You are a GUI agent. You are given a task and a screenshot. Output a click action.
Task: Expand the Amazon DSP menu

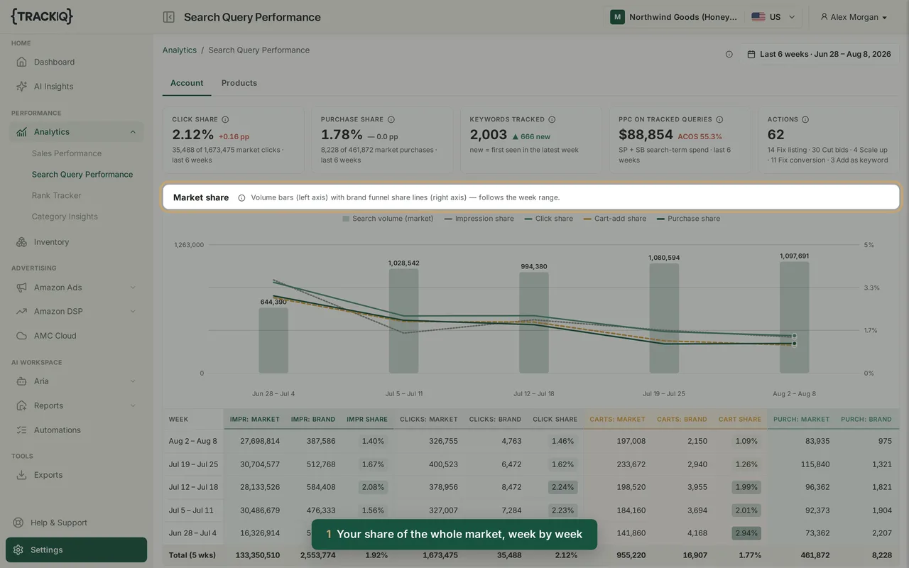click(133, 312)
